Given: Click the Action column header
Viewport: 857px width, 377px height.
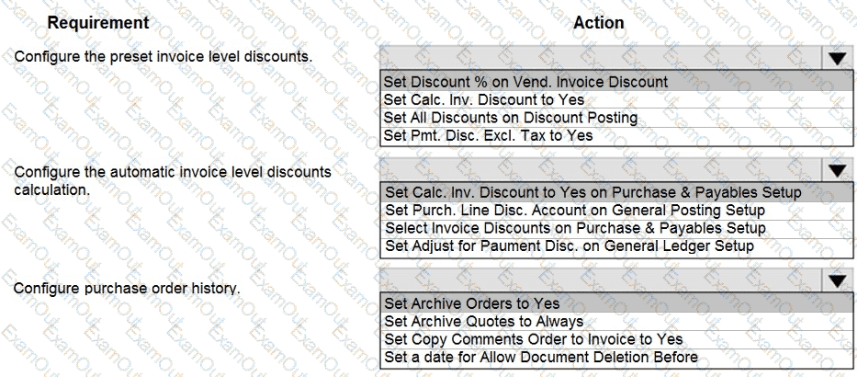Looking at the screenshot, I should [598, 22].
